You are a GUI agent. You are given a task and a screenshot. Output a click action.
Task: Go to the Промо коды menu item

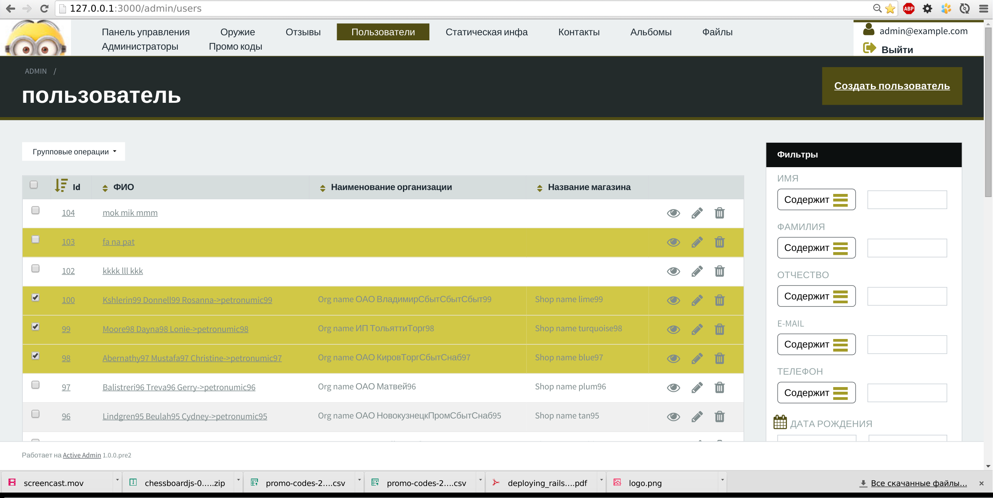coord(235,47)
